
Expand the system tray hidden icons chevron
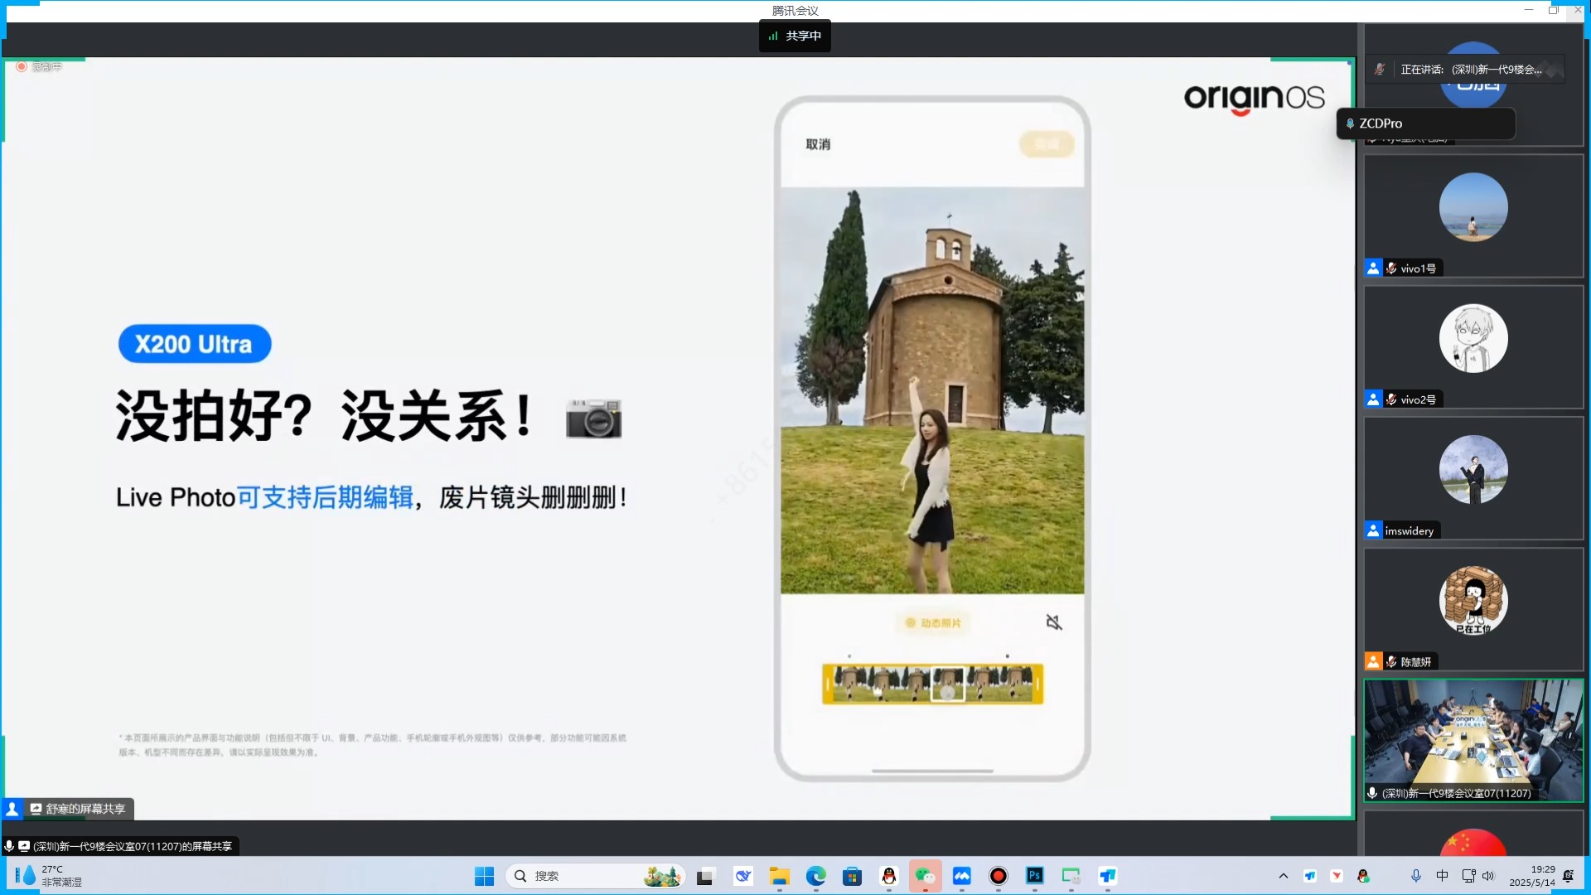point(1284,876)
